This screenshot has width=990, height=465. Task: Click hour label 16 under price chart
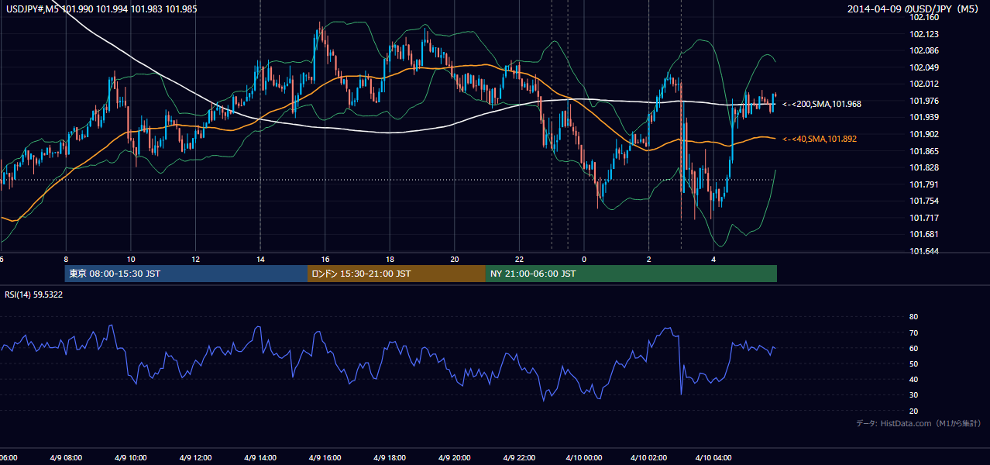click(325, 260)
